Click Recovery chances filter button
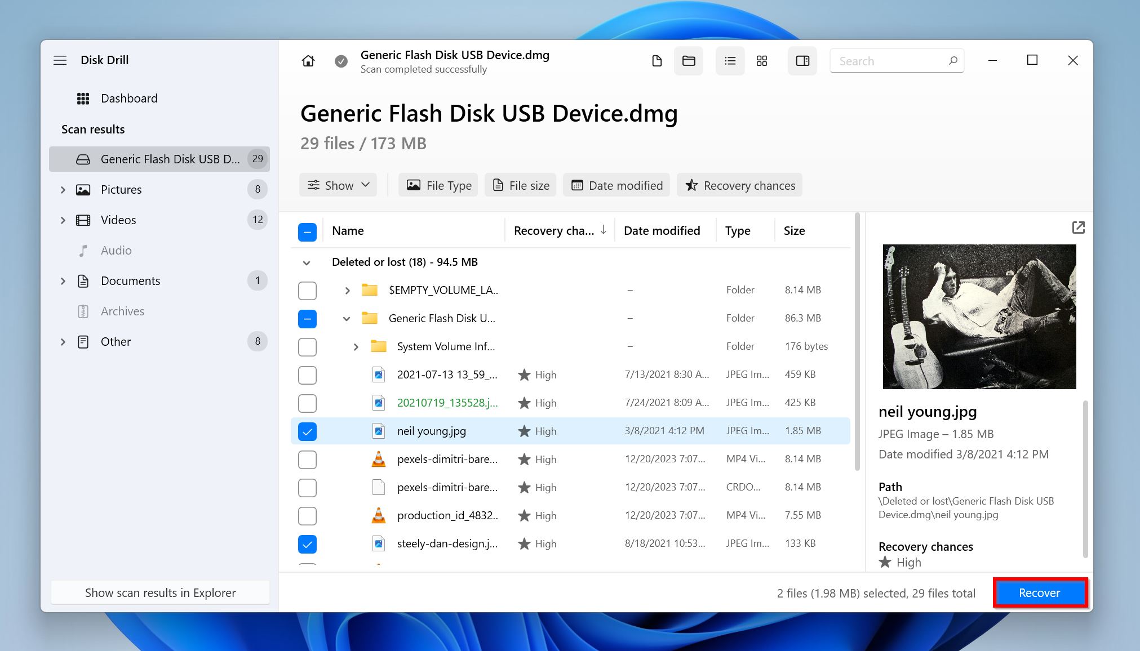The width and height of the screenshot is (1140, 651). coord(740,185)
